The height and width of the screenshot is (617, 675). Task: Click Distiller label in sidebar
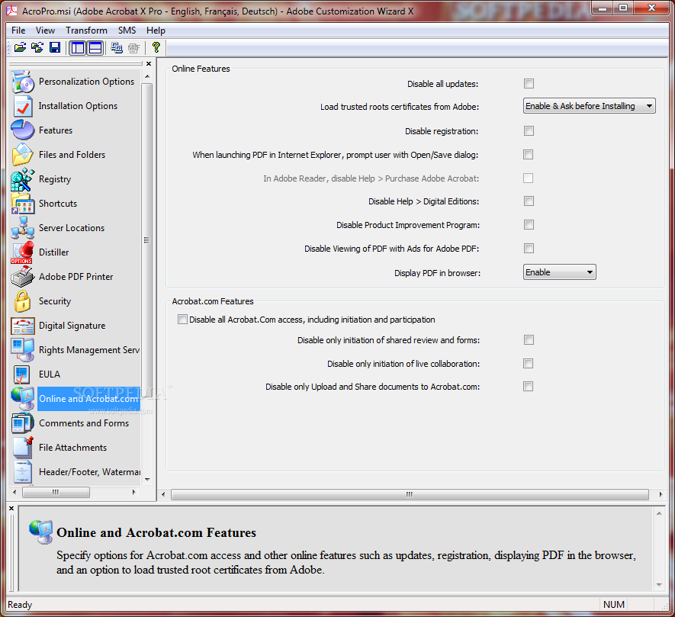54,252
